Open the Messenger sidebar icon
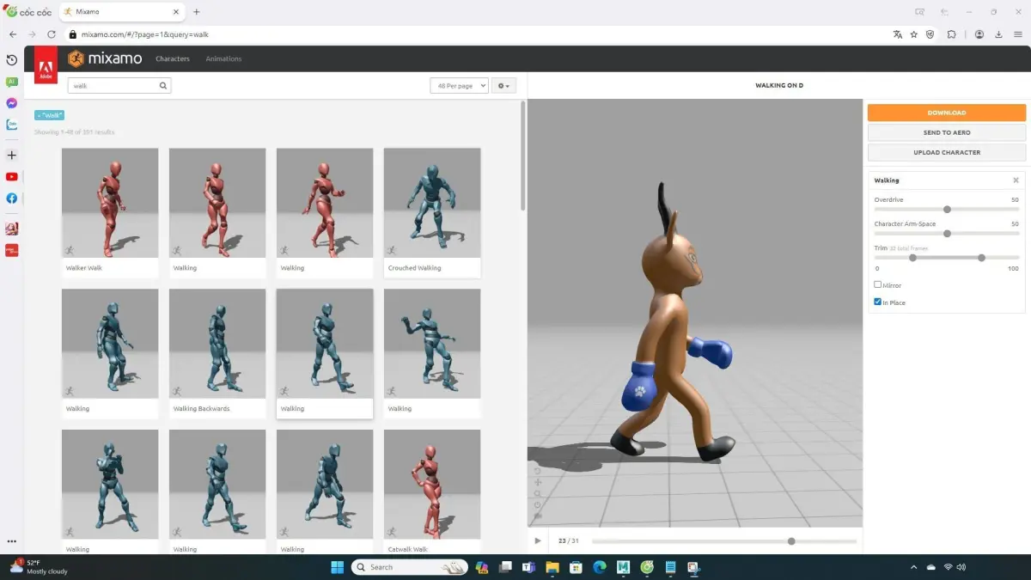 [x=11, y=103]
